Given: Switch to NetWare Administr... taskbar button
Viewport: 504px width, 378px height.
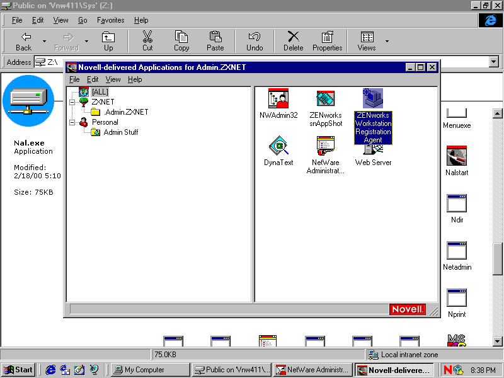Looking at the screenshot, I should coord(313,370).
